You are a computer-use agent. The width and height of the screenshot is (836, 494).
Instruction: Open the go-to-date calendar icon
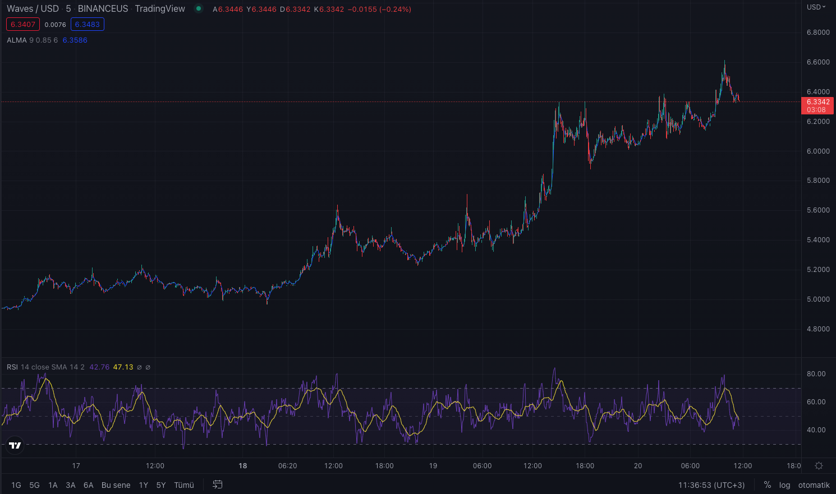pos(217,484)
